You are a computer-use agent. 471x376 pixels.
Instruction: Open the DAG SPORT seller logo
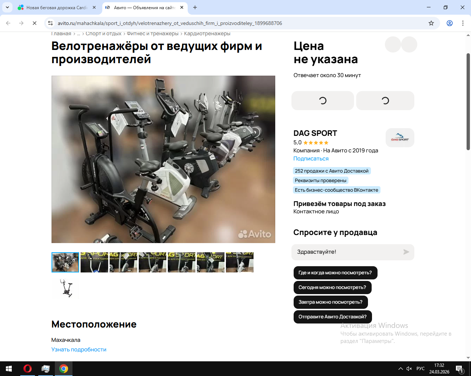[400, 138]
